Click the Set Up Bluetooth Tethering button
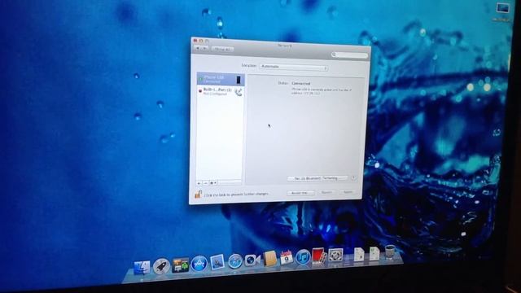Viewport: 521px width, 293px height. click(317, 178)
